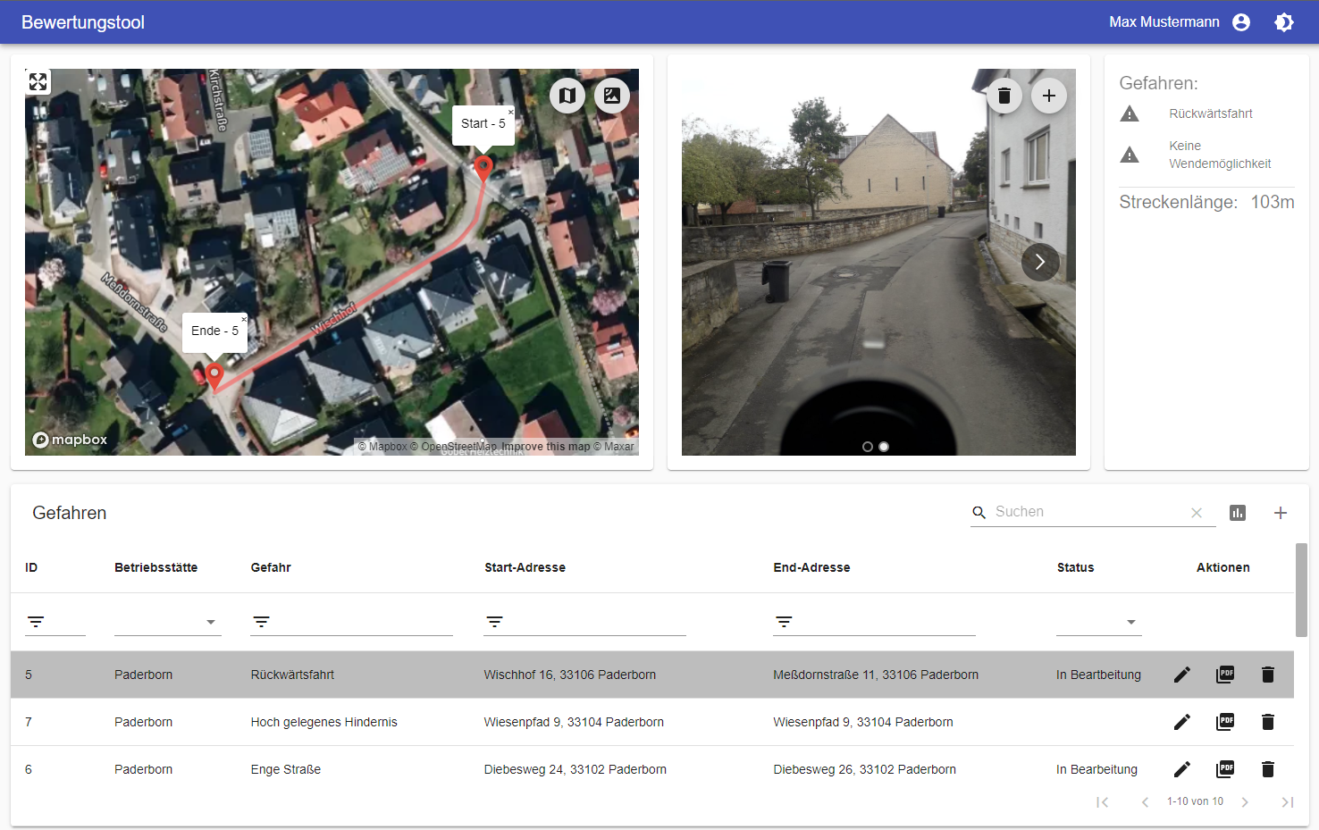Sort table by Start-Adresse column header
The image size is (1319, 830).
(525, 567)
